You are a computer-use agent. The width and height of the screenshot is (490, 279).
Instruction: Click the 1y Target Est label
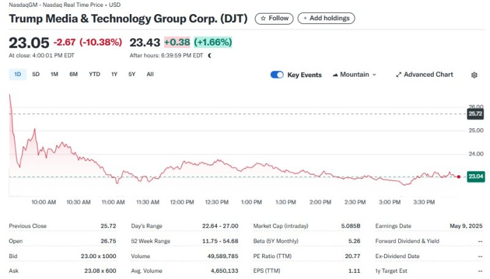[391, 271]
